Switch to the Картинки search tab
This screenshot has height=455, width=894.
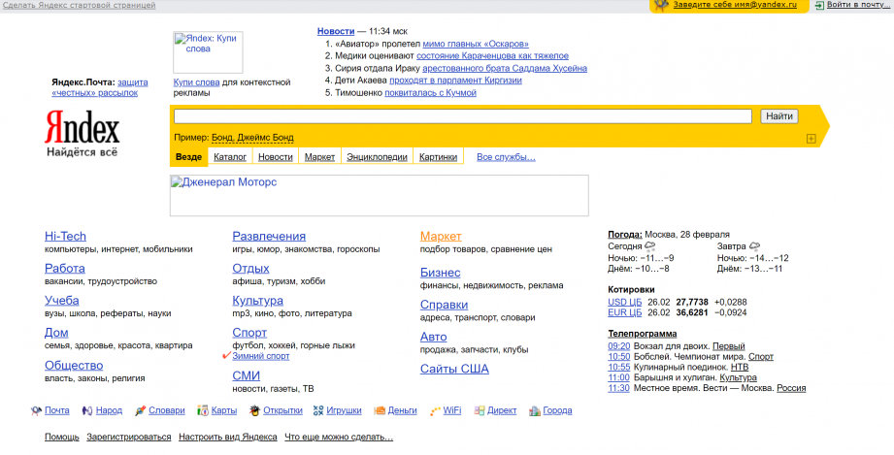point(438,157)
